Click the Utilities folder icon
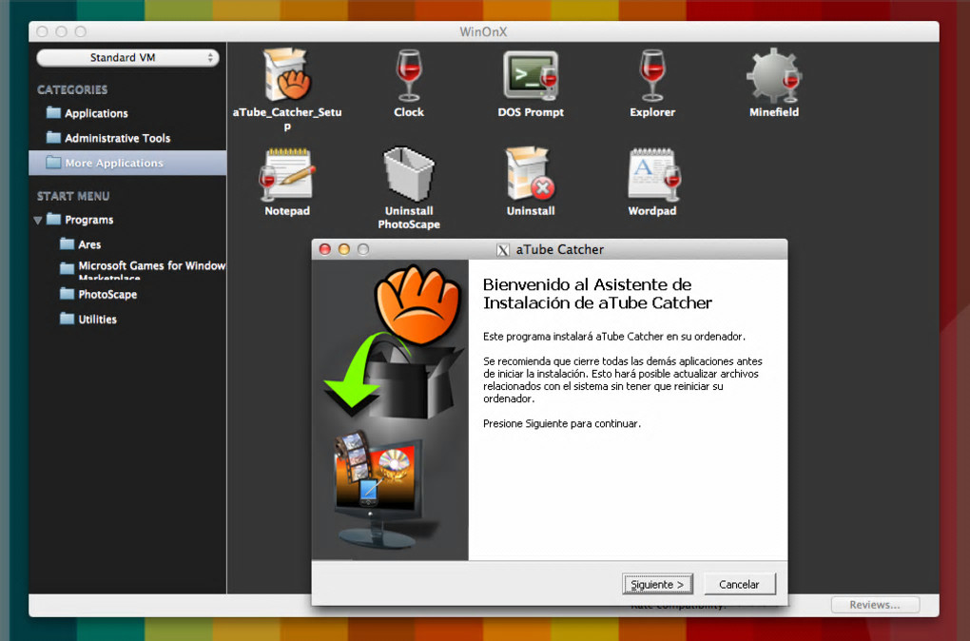Image resolution: width=970 pixels, height=641 pixels. [x=67, y=319]
